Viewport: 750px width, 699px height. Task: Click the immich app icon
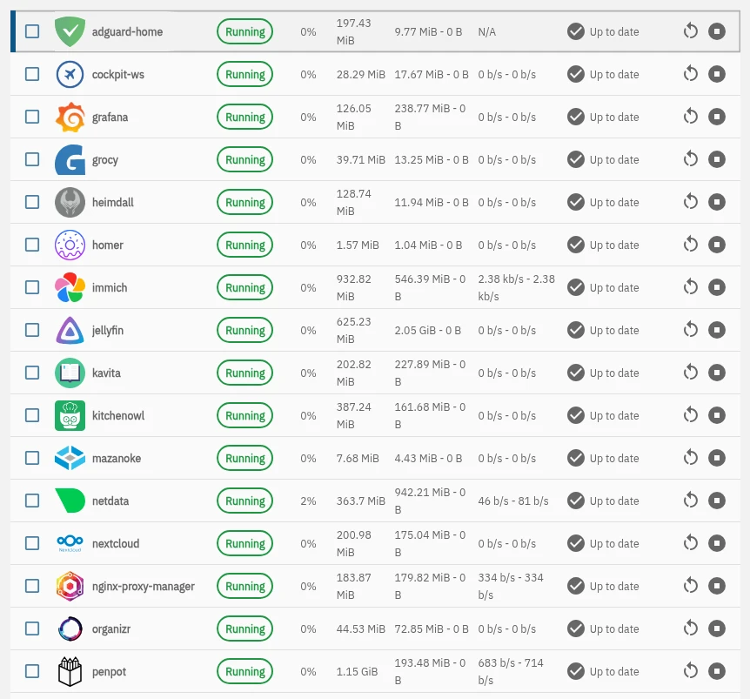click(x=70, y=287)
